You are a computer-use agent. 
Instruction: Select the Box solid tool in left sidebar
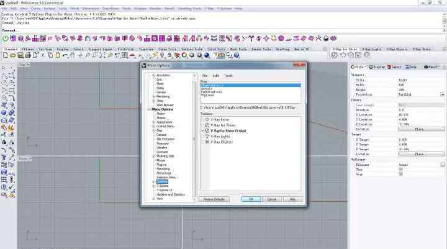pos(4,112)
